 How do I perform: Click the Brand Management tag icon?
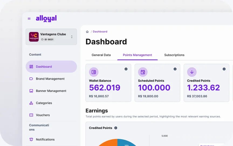coord(31,79)
